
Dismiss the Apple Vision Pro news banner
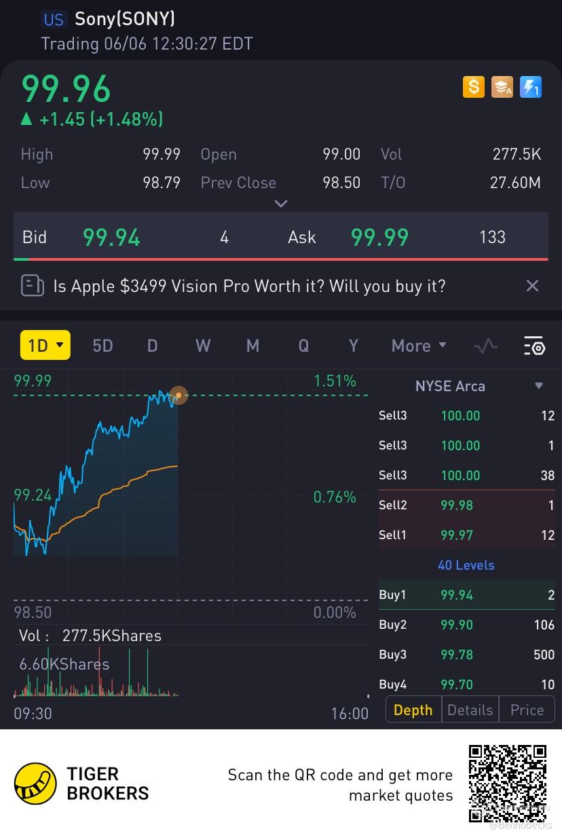pyautogui.click(x=533, y=286)
